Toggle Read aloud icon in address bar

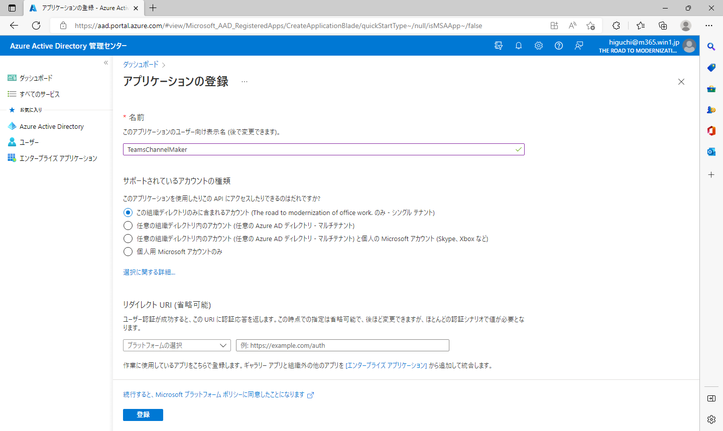[x=572, y=26]
